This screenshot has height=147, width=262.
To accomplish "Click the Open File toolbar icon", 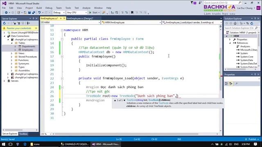I will point(25,13).
